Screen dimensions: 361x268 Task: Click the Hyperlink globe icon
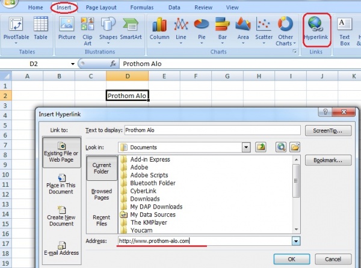point(316,24)
